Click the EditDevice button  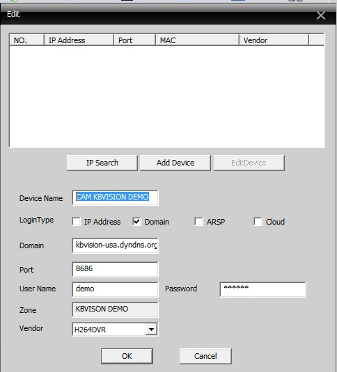point(249,163)
